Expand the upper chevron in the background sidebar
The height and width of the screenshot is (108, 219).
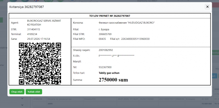(x=22, y=98)
